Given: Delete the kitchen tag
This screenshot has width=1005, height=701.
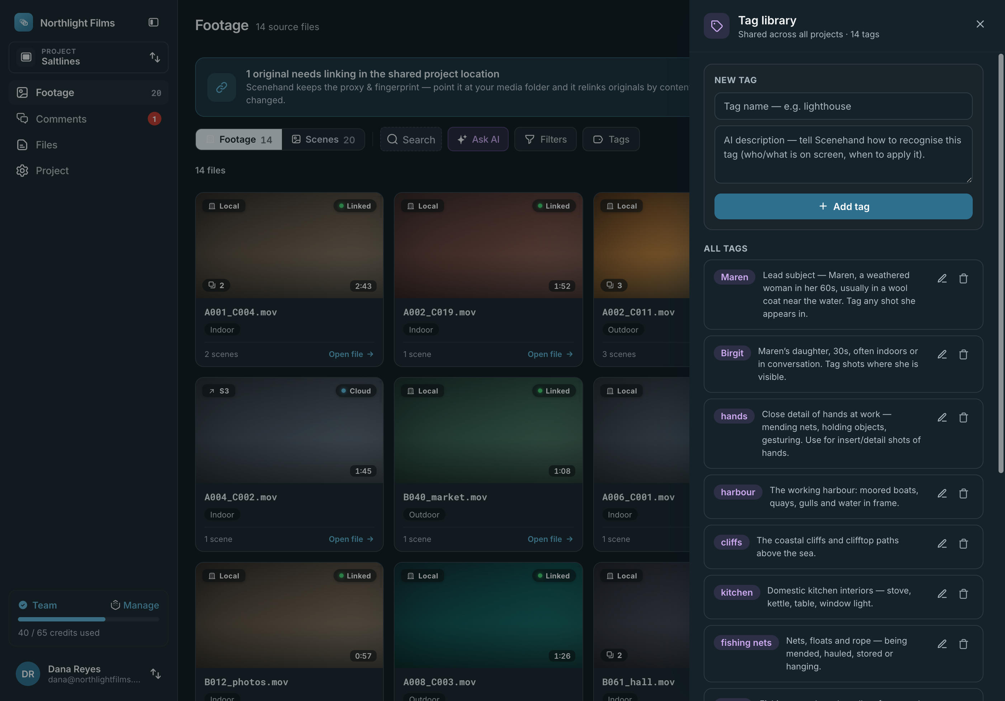Looking at the screenshot, I should (x=963, y=594).
